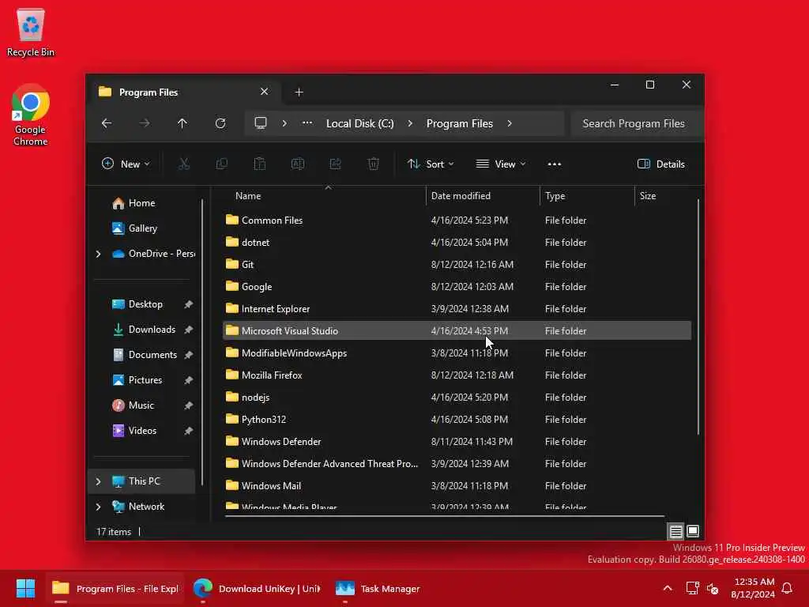Close the Program Files tab
The width and height of the screenshot is (809, 607).
(264, 92)
